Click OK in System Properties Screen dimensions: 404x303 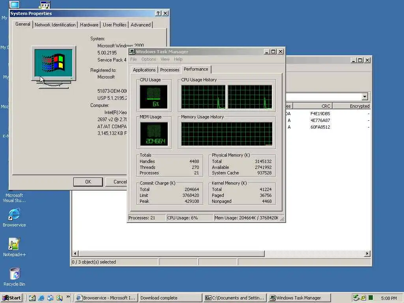88,182
